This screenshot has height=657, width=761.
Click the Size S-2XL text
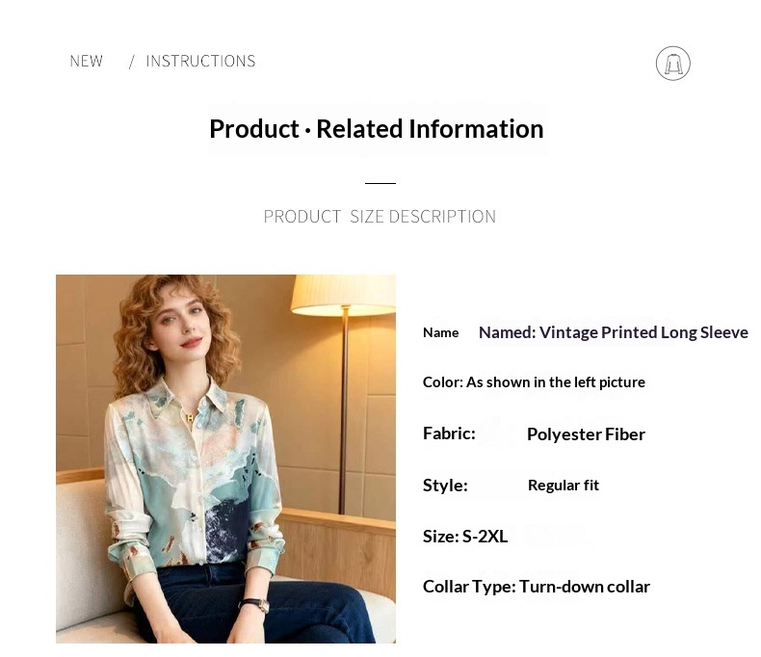[465, 537]
